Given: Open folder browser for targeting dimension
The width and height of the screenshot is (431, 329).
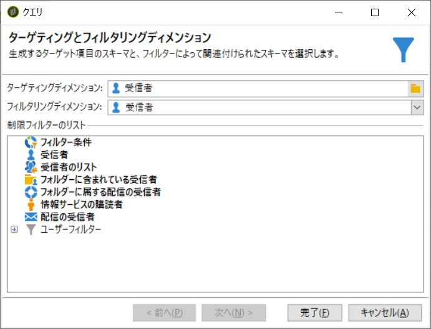Looking at the screenshot, I should (415, 88).
